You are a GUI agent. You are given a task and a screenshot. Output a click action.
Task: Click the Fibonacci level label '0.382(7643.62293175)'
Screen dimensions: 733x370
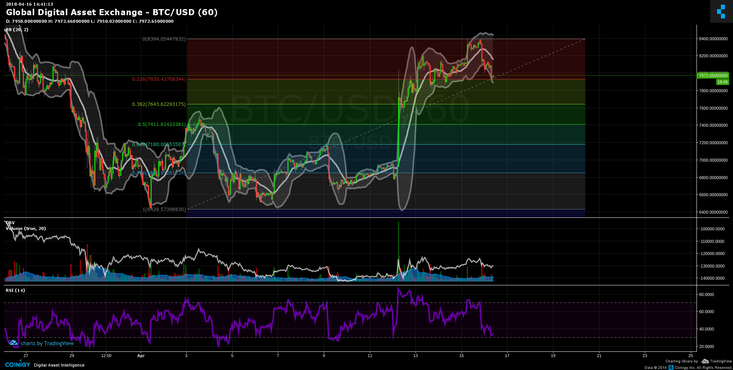click(159, 104)
